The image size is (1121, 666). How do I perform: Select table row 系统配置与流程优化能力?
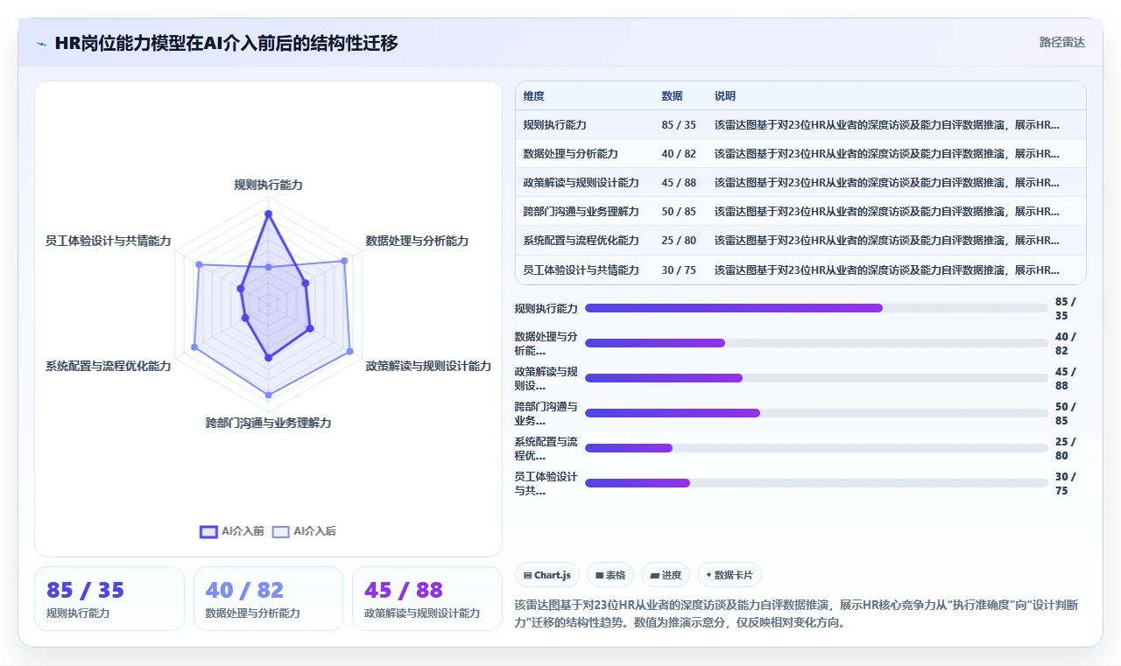[x=800, y=240]
